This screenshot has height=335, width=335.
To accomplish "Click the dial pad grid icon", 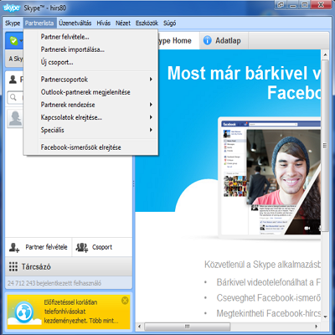I will coord(13,266).
